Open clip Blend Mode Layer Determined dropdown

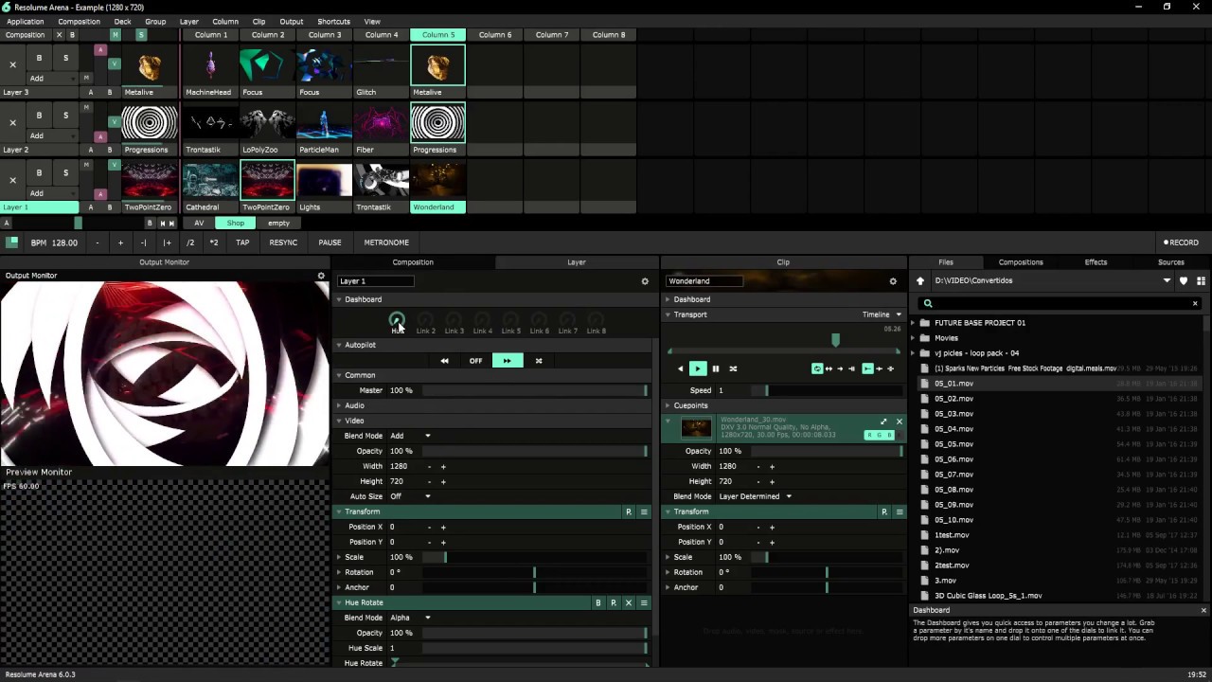[755, 496]
